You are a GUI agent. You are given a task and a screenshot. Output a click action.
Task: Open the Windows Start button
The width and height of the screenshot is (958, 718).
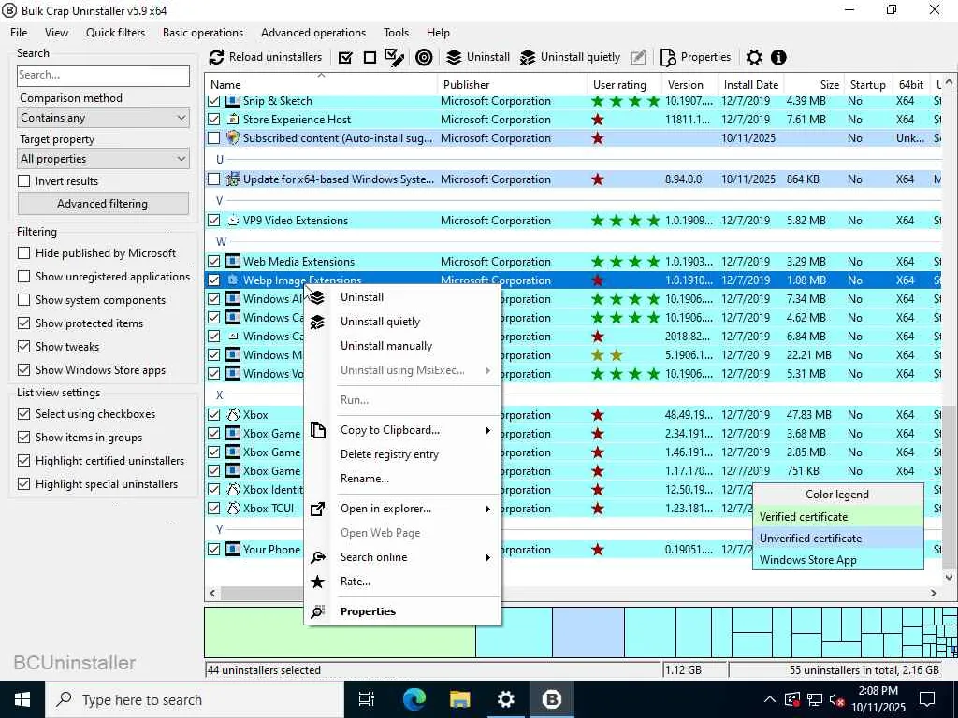click(22, 699)
